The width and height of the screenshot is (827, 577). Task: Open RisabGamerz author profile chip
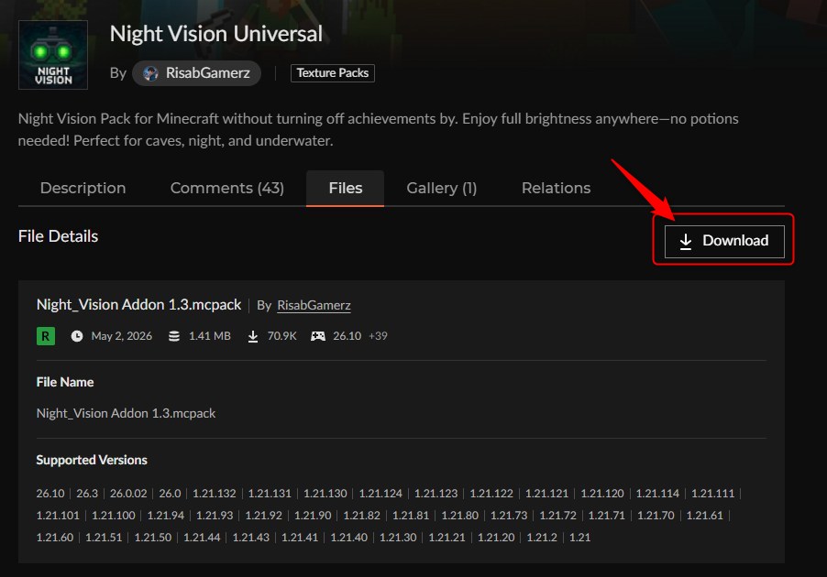196,72
